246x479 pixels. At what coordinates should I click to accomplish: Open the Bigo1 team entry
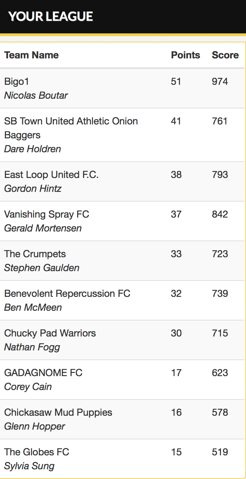(x=17, y=81)
